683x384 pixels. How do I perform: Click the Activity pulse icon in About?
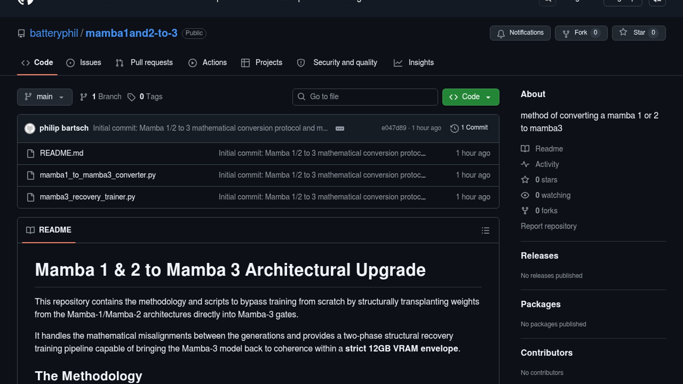(525, 164)
